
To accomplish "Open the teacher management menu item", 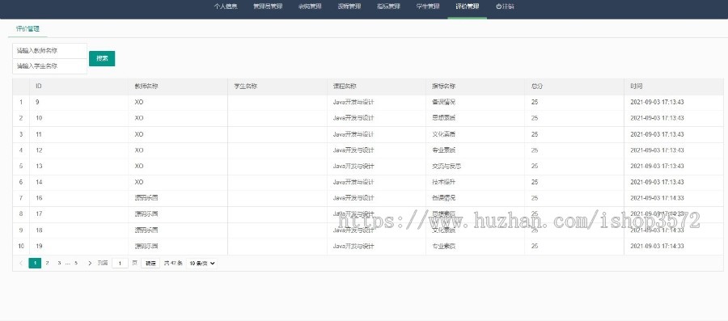I will (x=310, y=6).
